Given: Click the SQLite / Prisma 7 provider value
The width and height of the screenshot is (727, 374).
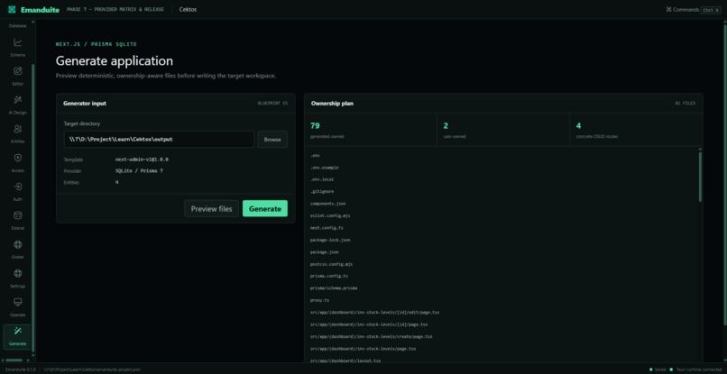Looking at the screenshot, I should pos(139,171).
